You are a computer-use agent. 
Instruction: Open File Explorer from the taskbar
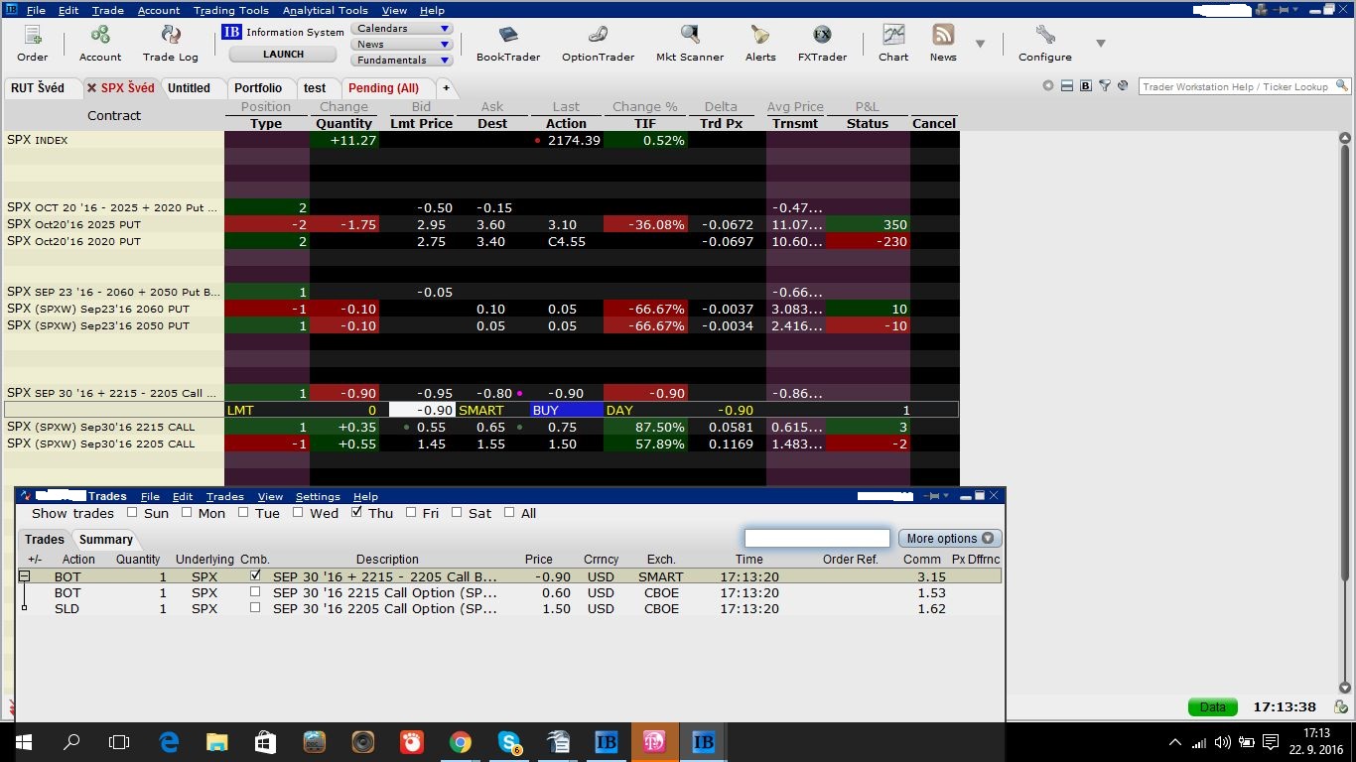pos(216,741)
